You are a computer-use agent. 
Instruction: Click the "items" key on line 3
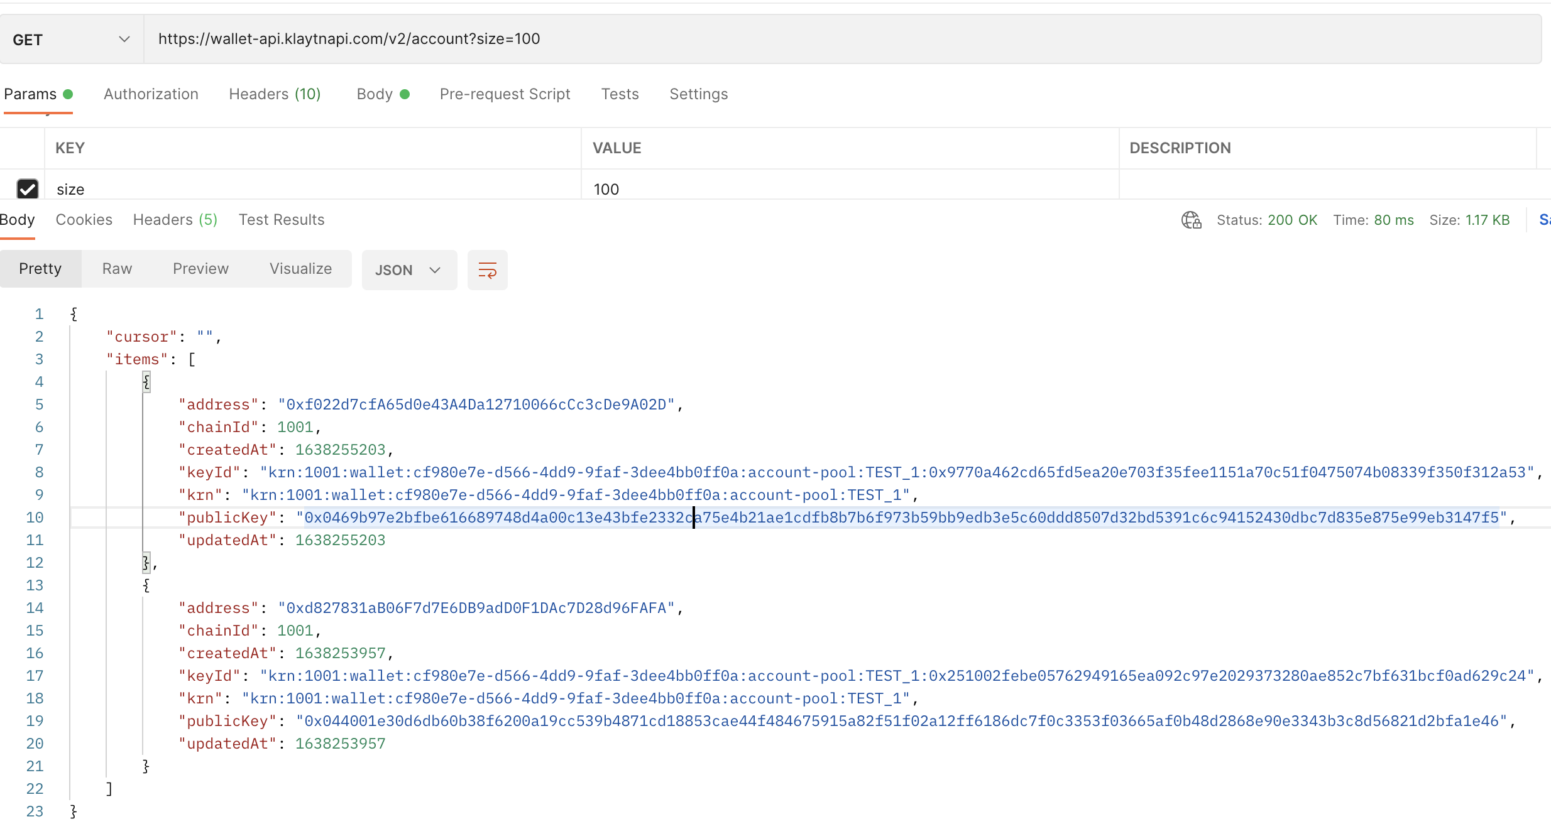coord(137,359)
